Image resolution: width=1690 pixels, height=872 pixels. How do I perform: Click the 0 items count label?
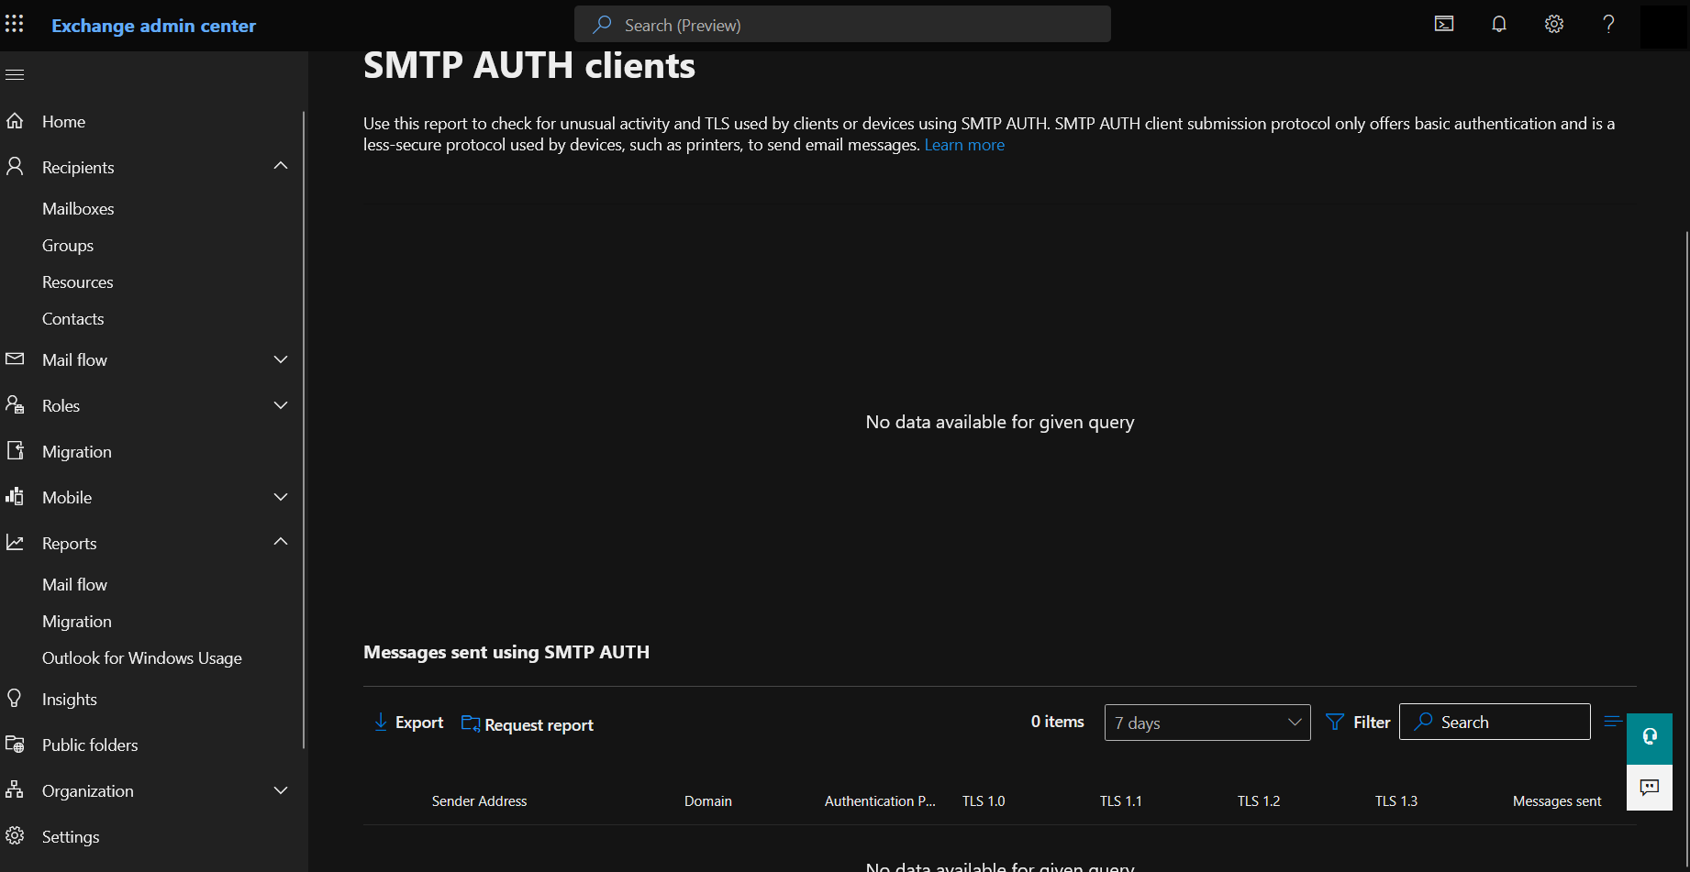click(x=1057, y=722)
